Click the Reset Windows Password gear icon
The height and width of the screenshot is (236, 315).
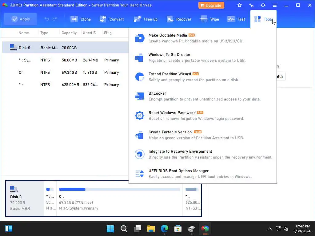[x=140, y=116]
